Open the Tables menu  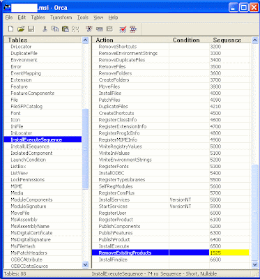(x=38, y=17)
